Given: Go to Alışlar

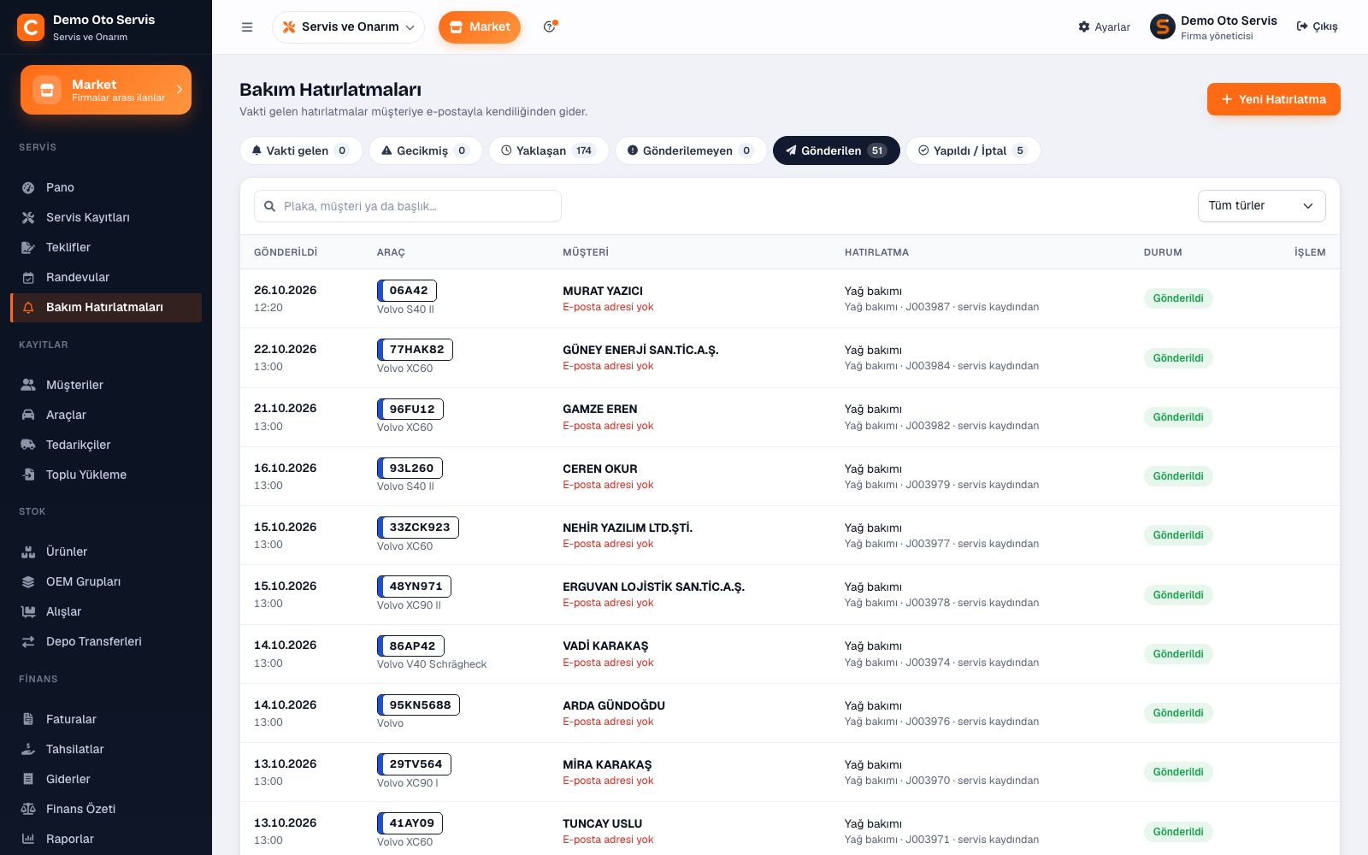Looking at the screenshot, I should 106,611.
